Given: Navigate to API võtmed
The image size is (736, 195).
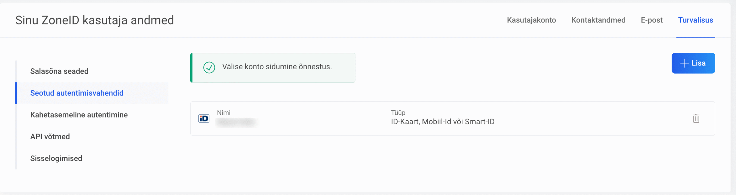Looking at the screenshot, I should tap(50, 137).
